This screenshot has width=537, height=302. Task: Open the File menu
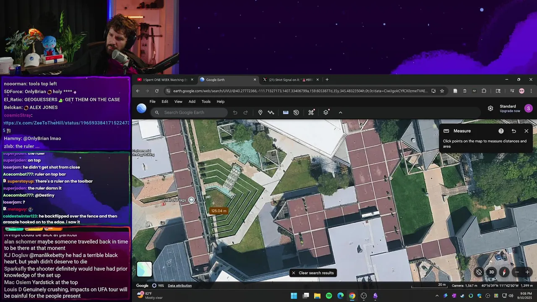click(153, 102)
